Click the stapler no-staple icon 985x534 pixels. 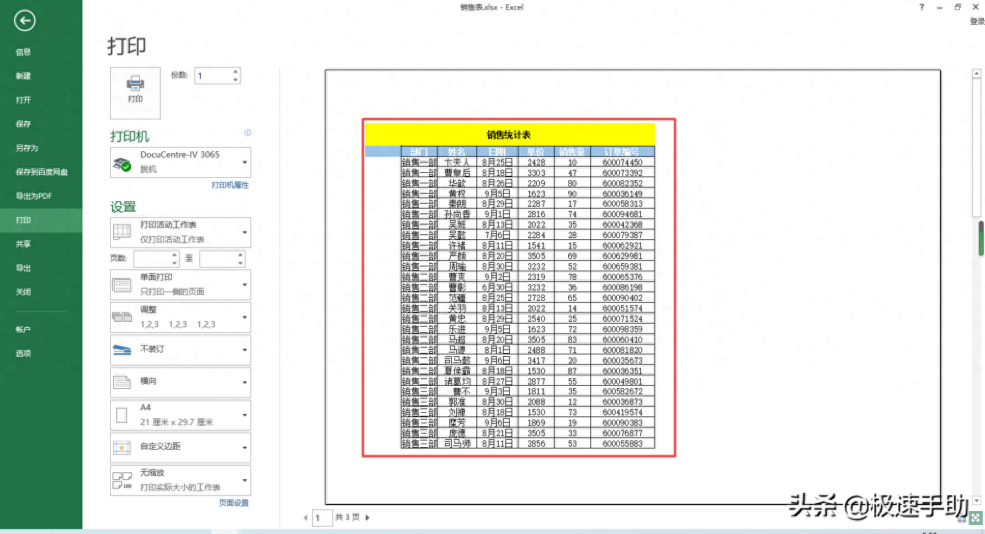[122, 350]
